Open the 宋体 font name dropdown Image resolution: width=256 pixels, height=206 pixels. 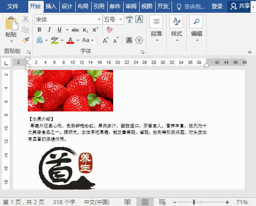[99, 20]
